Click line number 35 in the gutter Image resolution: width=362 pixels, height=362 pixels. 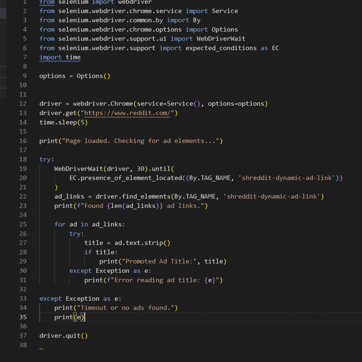23,317
